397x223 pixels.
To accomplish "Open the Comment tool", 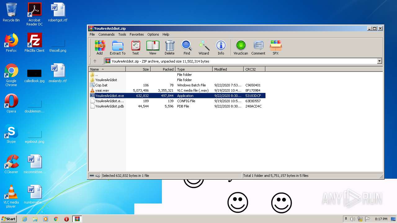I will (x=258, y=48).
